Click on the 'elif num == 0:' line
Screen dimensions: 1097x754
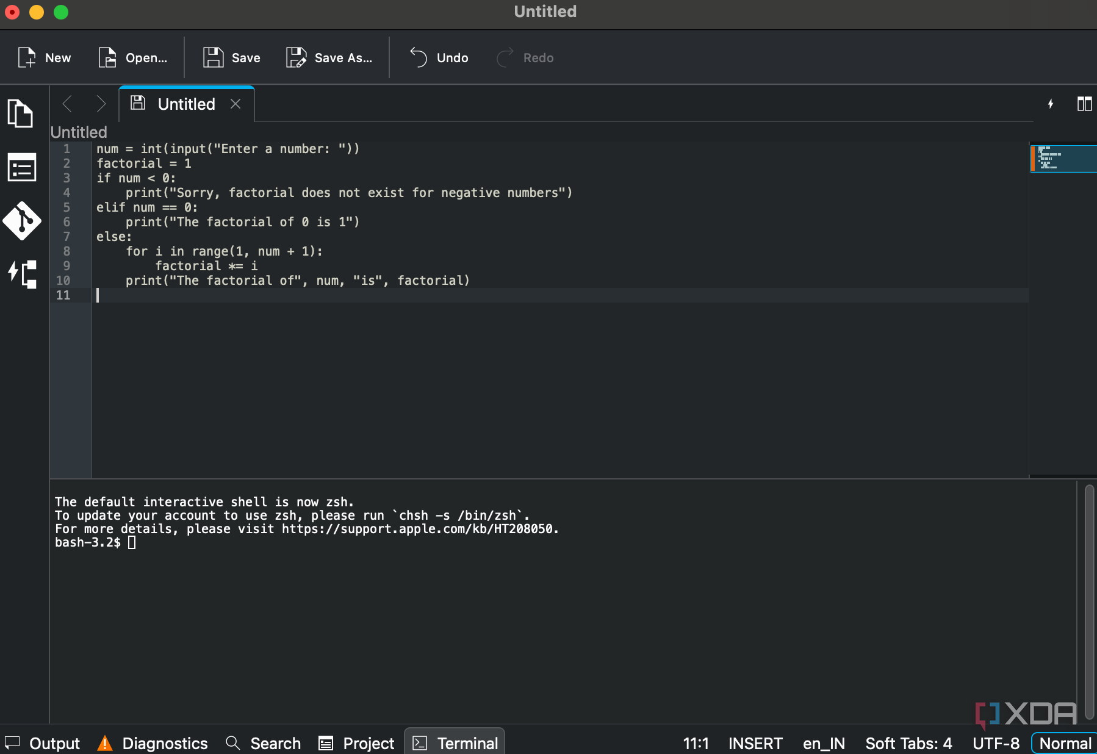click(x=147, y=207)
